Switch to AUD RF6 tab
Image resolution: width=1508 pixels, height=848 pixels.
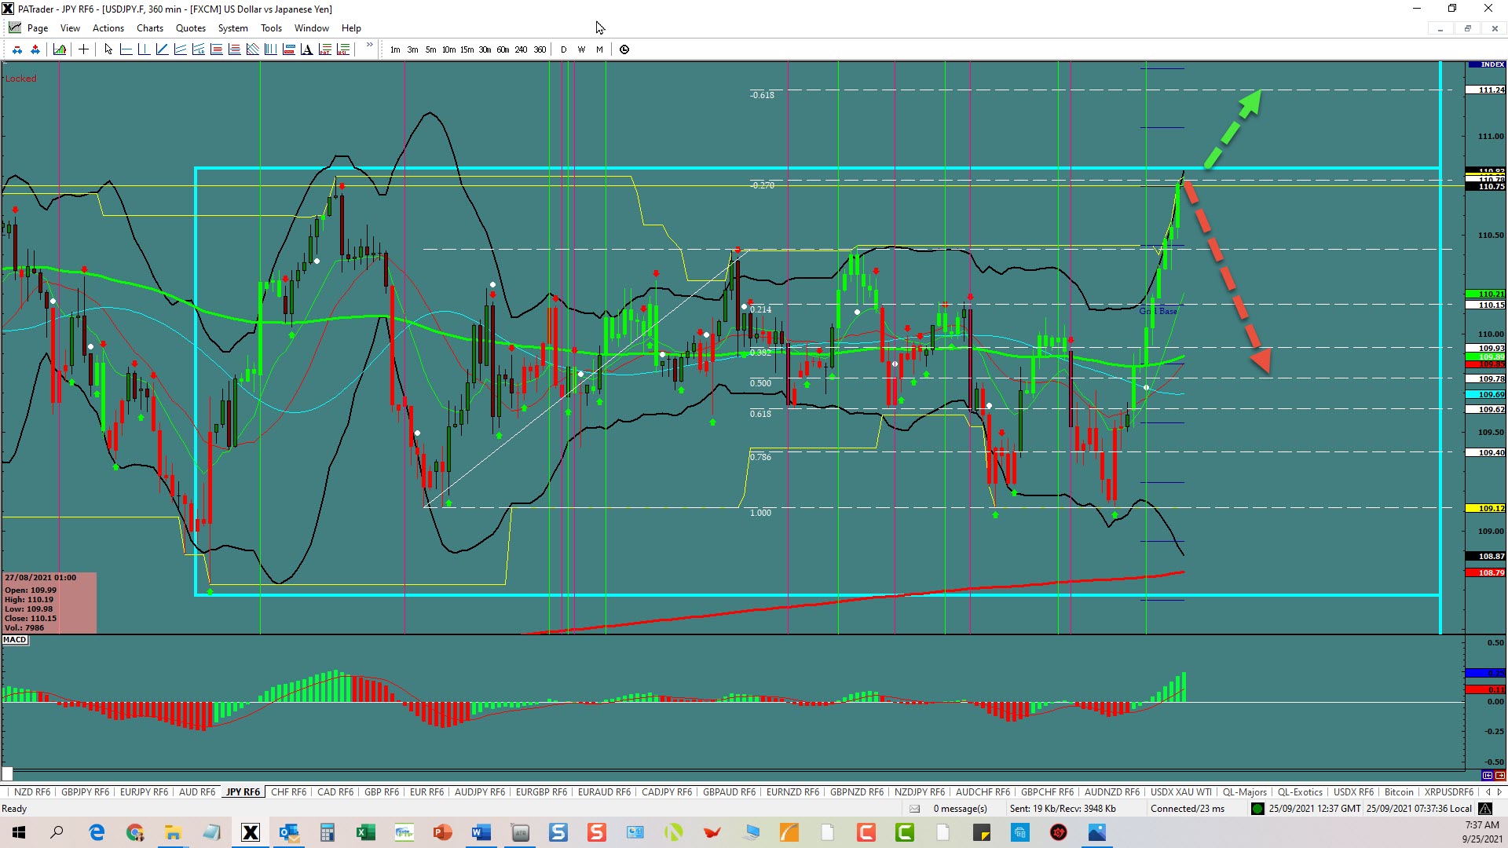(x=197, y=792)
